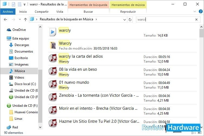Select Hazme Un Sitio Entre Tu Piel
Viewport: 204px width, 136px height.
122,123
